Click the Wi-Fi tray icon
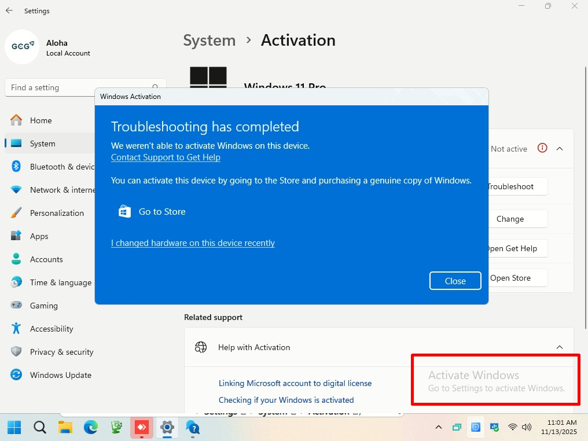The image size is (588, 441). pyautogui.click(x=512, y=427)
